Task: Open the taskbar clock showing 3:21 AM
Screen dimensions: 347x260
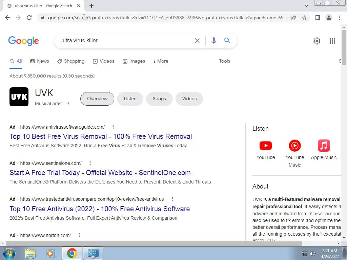Action: point(330,254)
